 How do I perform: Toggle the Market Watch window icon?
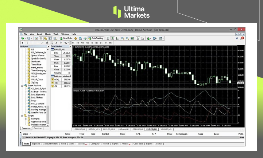coord(36,38)
